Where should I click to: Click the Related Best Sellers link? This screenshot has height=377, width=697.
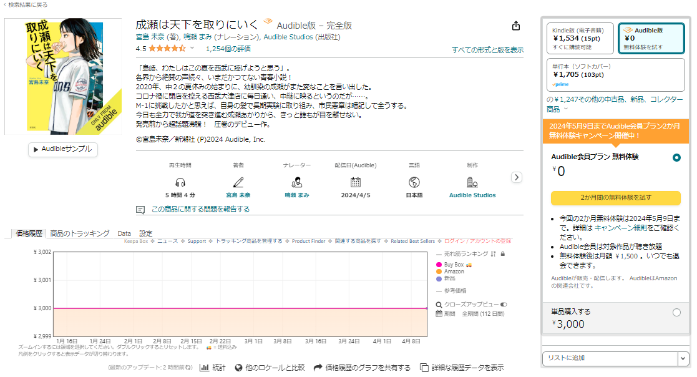[412, 241]
